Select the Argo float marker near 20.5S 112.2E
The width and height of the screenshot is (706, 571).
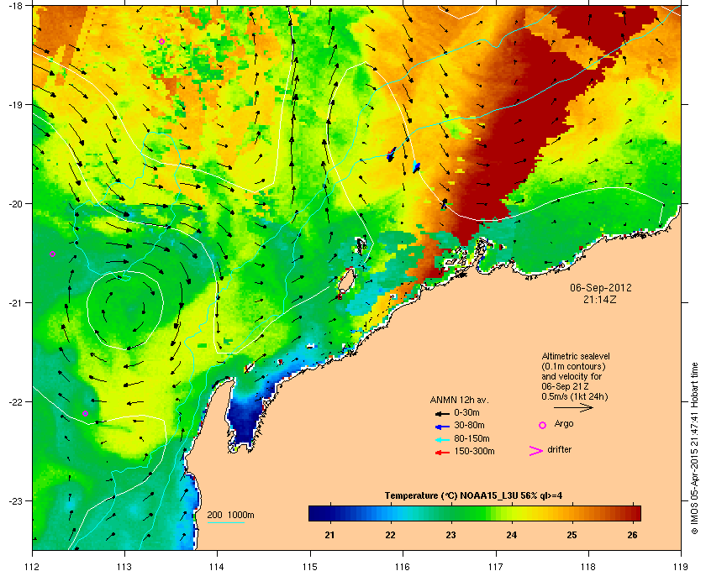52,254
